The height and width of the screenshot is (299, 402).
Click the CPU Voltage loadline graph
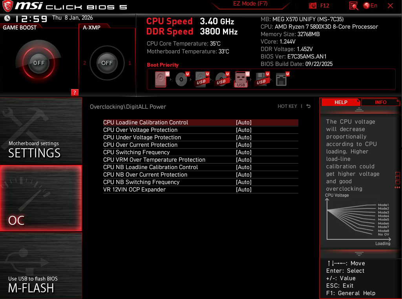pos(358,220)
